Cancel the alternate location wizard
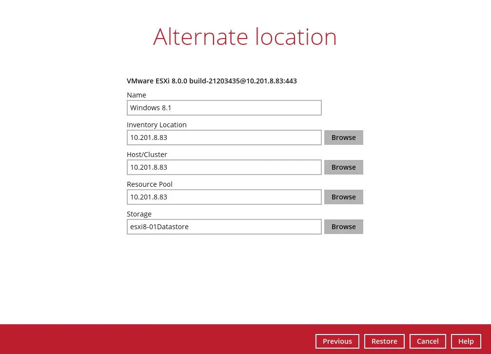491x354 pixels. coord(428,341)
